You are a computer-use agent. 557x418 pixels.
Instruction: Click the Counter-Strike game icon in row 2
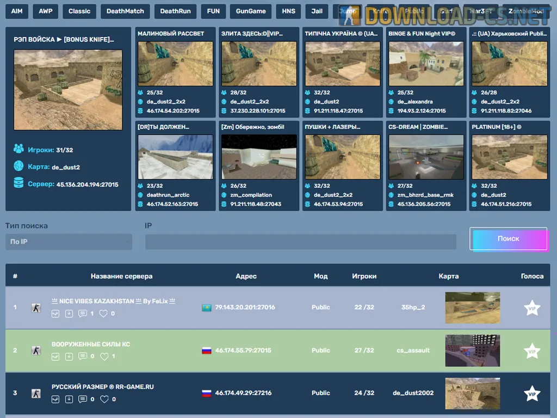point(36,351)
